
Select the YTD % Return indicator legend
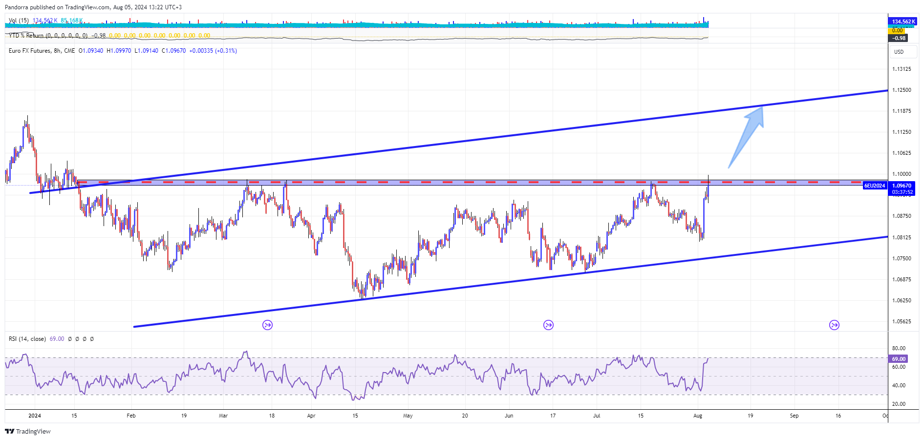[x=48, y=36]
